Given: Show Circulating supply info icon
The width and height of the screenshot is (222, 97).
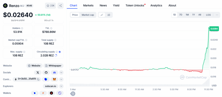Looking at the screenshot, I should point(57,52).
